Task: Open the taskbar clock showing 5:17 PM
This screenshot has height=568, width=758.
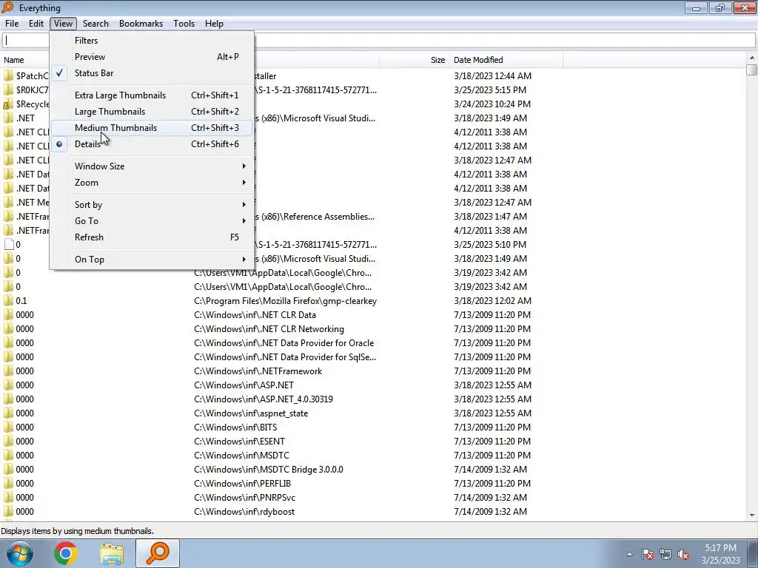Action: [720, 554]
